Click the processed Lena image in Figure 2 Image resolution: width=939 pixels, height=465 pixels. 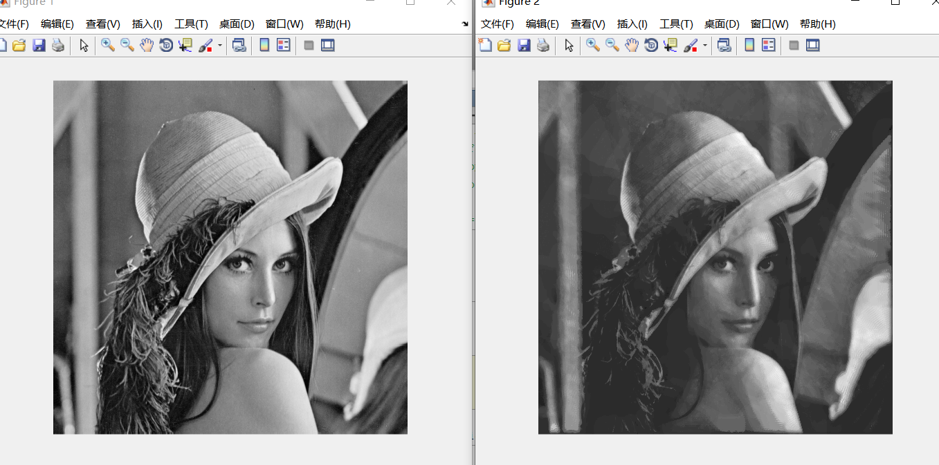click(715, 258)
